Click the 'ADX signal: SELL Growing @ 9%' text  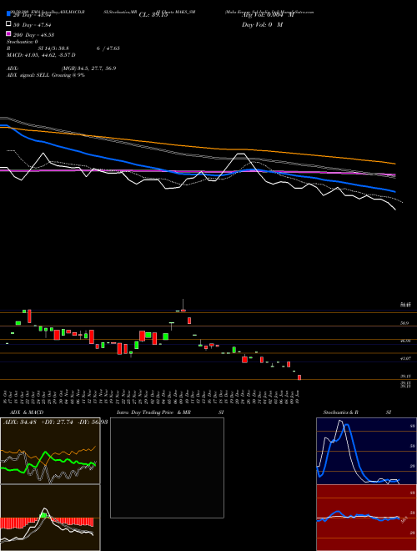tap(46, 75)
